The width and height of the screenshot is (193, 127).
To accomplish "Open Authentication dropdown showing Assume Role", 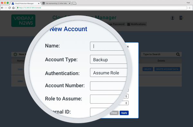I will (109, 72).
